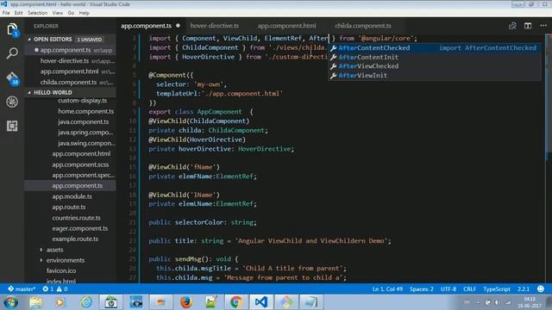Image resolution: width=552 pixels, height=310 pixels.
Task: Click the unsaved dot on app.component.ts tab
Action: pyautogui.click(x=179, y=26)
